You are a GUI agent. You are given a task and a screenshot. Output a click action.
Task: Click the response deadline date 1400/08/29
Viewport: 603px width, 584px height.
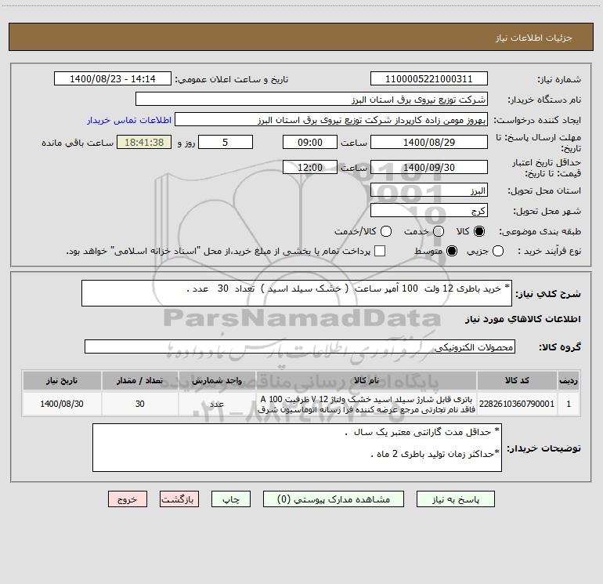click(429, 142)
